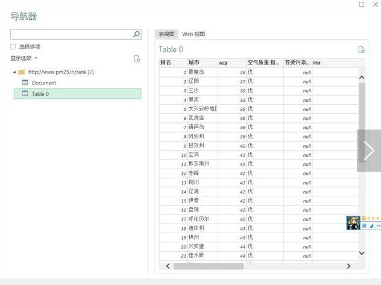
Task: Switch to the Web 视图 tab
Action: pyautogui.click(x=194, y=34)
